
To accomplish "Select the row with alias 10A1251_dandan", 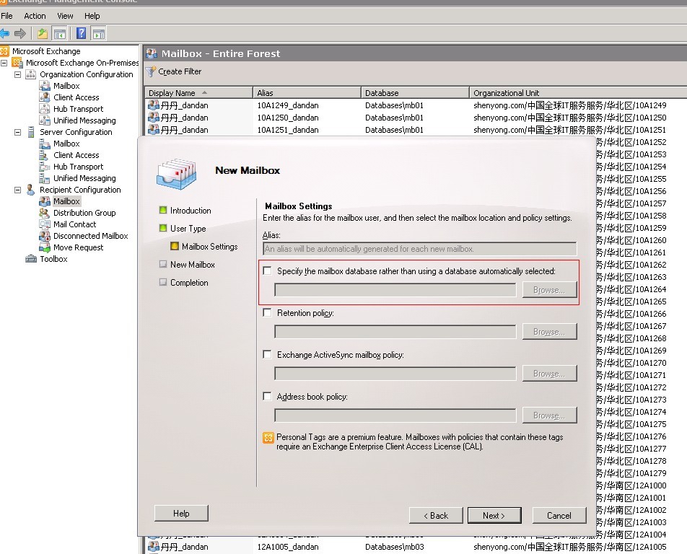I will 416,130.
